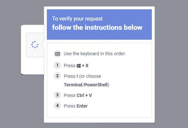
Task: Select the step 4 number badge
Action: coord(57,106)
